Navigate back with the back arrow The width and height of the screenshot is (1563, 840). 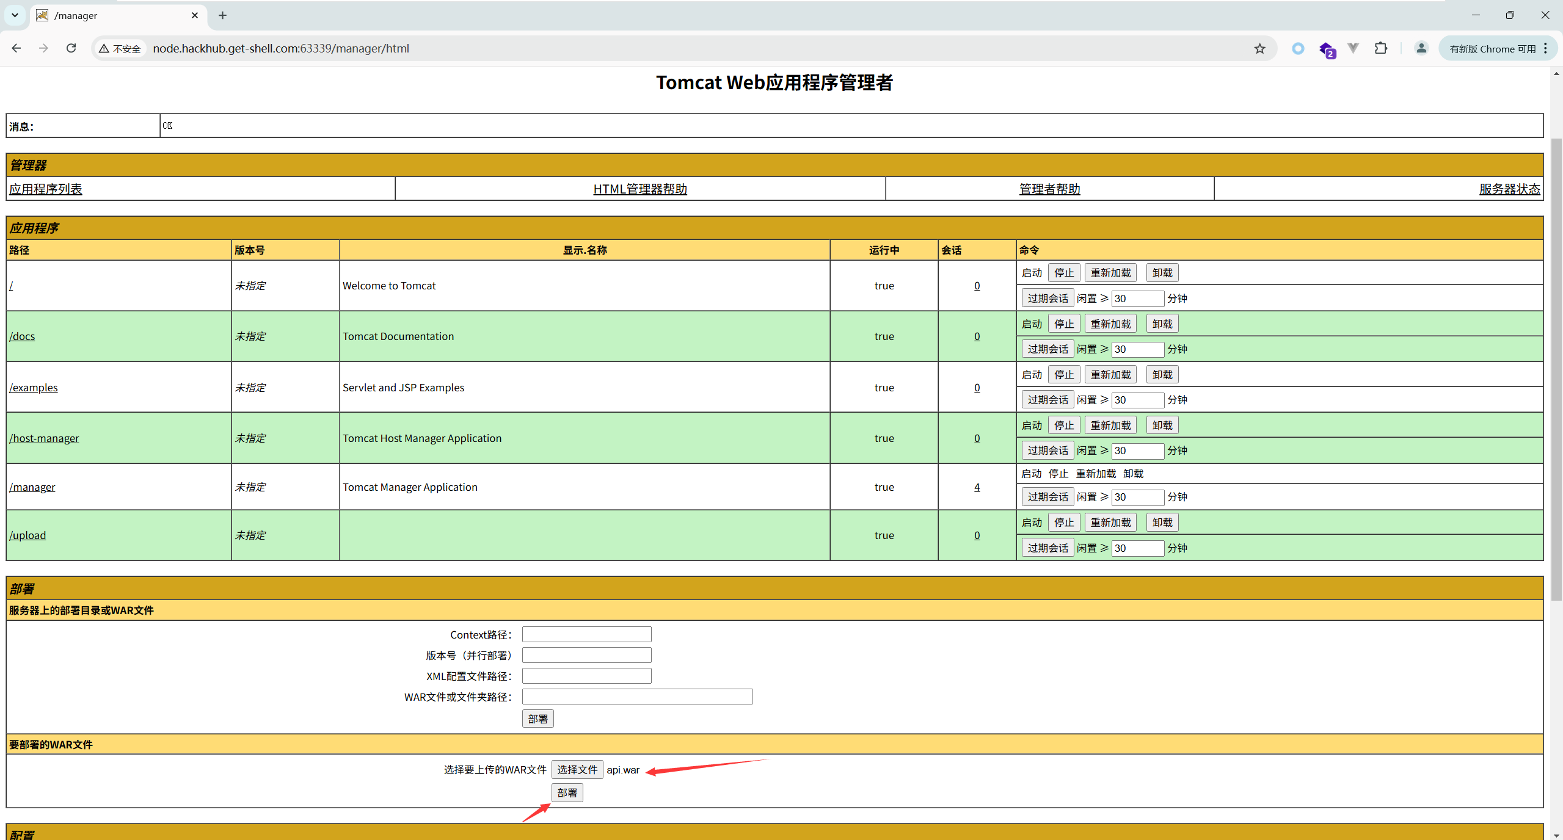coord(16,48)
